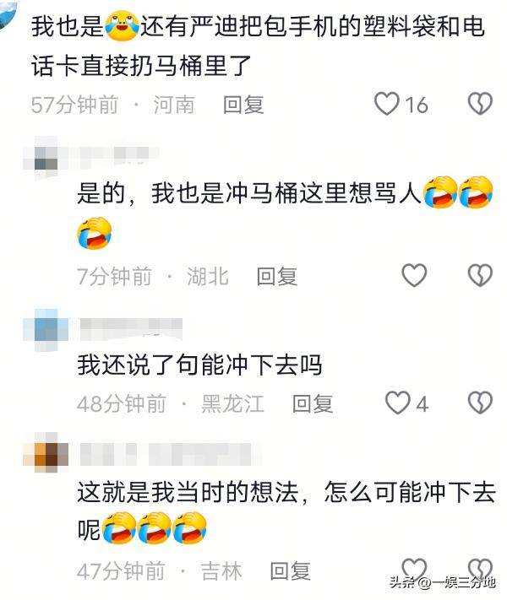This screenshot has width=507, height=600.
Task: Select comment text 我还说了句能冲下去吗
Action: 199,365
